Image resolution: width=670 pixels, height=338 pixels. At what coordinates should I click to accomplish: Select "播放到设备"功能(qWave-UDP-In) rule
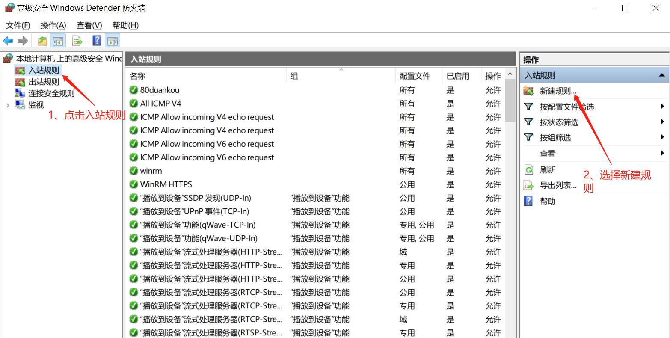(x=199, y=238)
